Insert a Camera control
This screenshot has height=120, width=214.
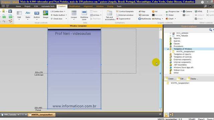pos(187,12)
